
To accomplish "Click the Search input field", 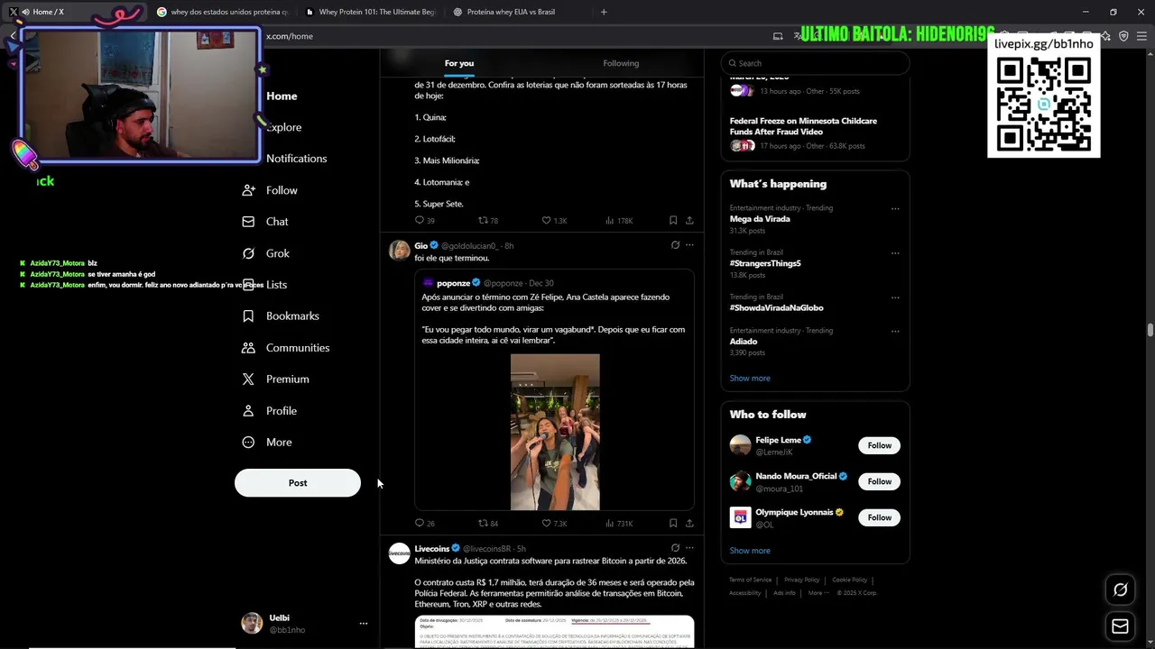I will [815, 63].
